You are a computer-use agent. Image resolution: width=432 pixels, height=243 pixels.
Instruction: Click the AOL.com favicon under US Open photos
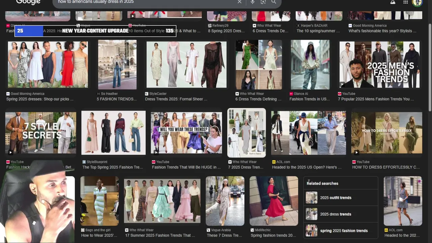pos(274,162)
